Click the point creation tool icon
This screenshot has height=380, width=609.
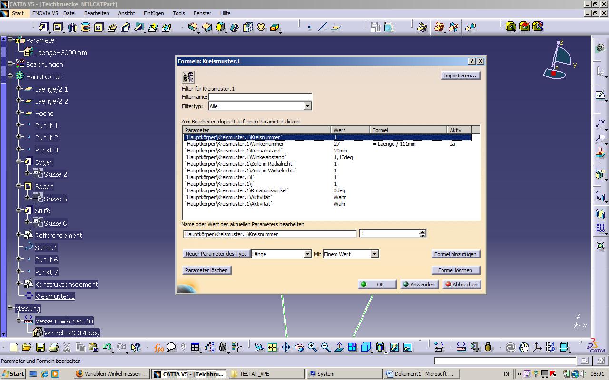[x=309, y=27]
